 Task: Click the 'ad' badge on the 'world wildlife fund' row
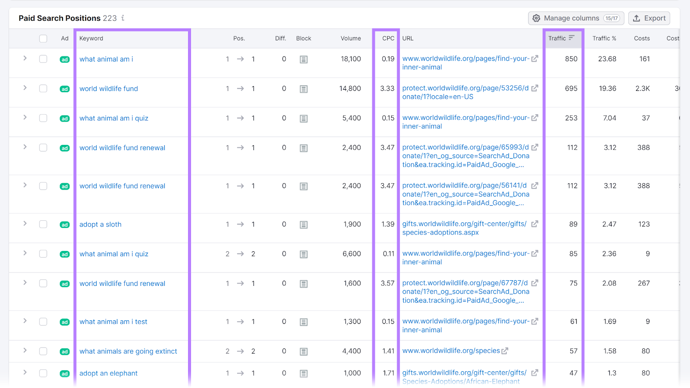pyautogui.click(x=64, y=88)
